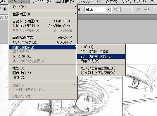Open カンバスサイズ(S) canvas size dialog
The width and height of the screenshot is (157, 116).
tap(43, 42)
